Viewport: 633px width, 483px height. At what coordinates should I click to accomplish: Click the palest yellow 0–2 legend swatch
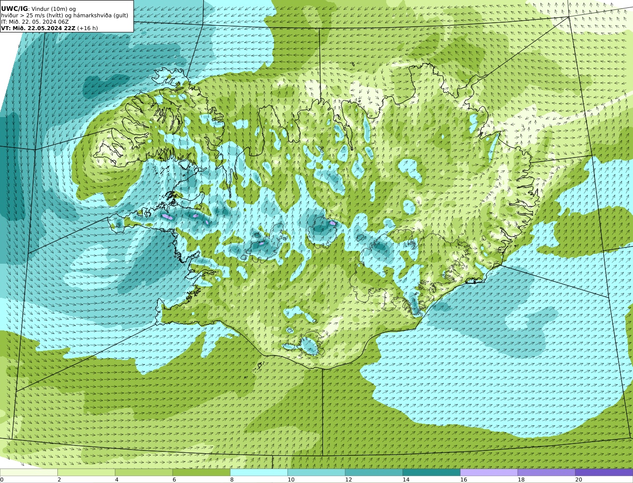point(29,472)
